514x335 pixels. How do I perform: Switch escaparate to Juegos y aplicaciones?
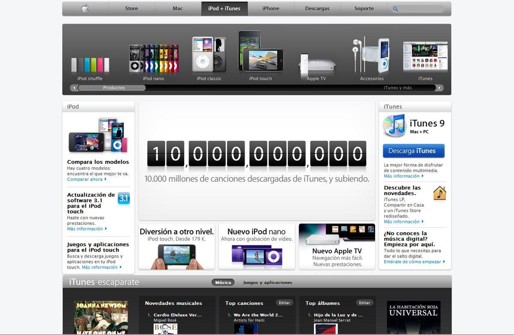(x=267, y=282)
